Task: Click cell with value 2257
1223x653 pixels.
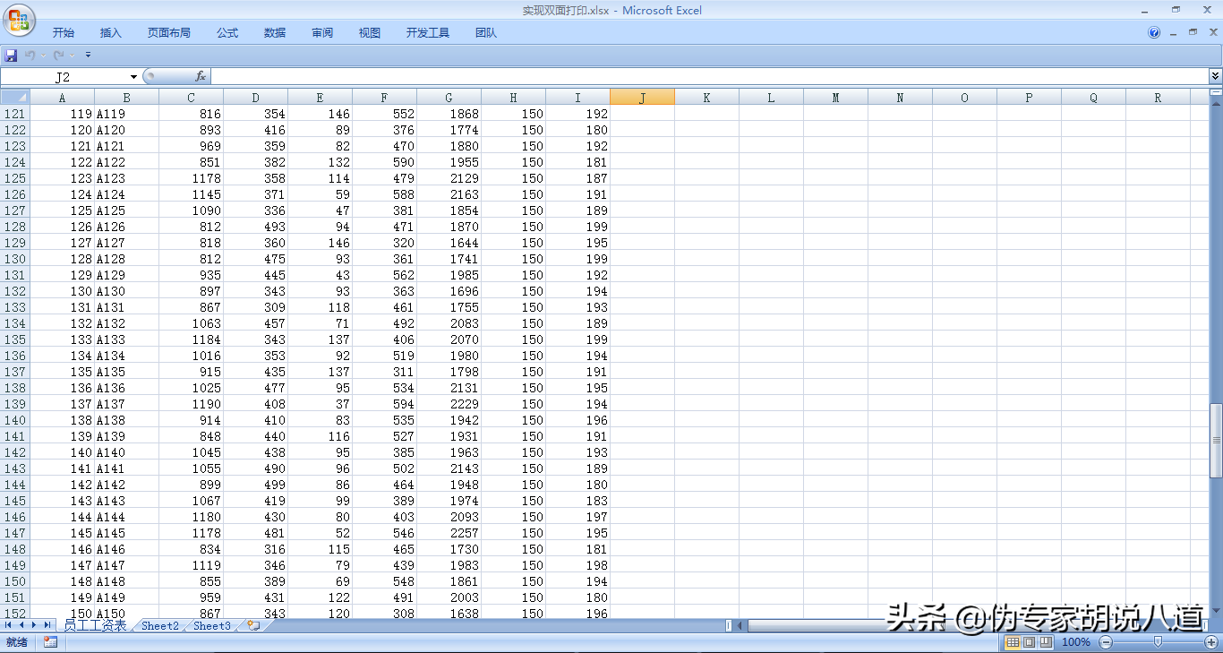Action: click(x=449, y=533)
